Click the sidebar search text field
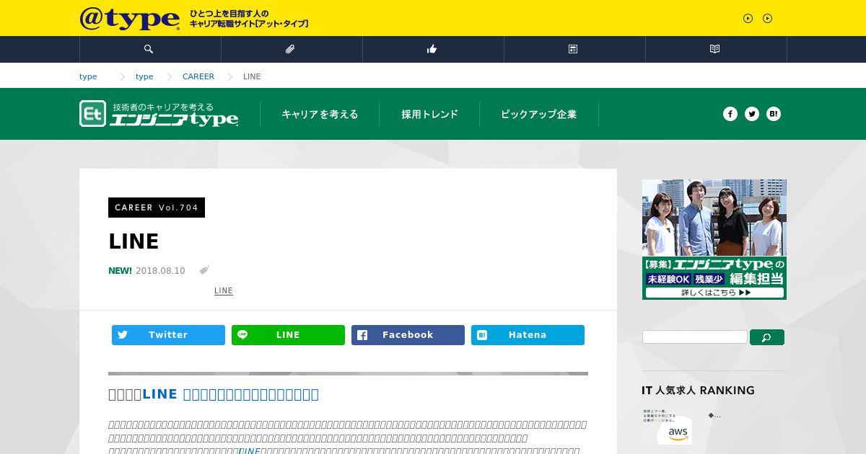The height and width of the screenshot is (454, 866). 695,337
